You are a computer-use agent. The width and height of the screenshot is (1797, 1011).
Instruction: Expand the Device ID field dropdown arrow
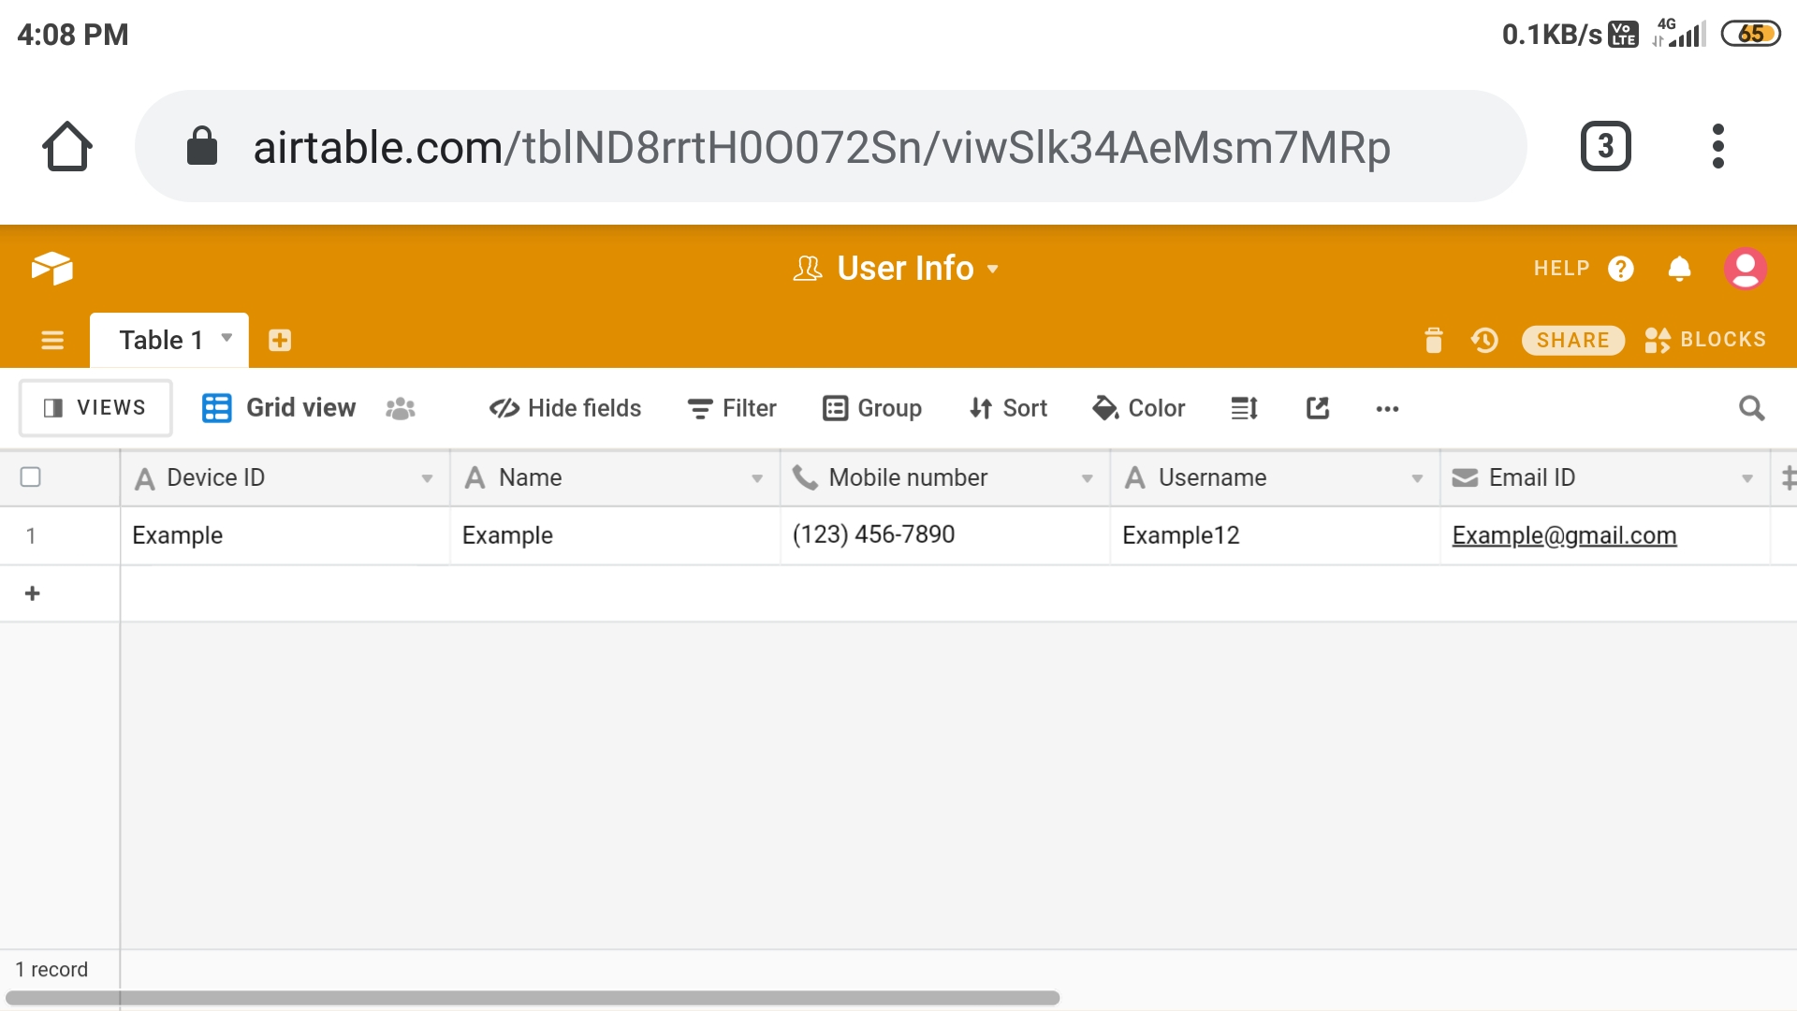(x=427, y=478)
